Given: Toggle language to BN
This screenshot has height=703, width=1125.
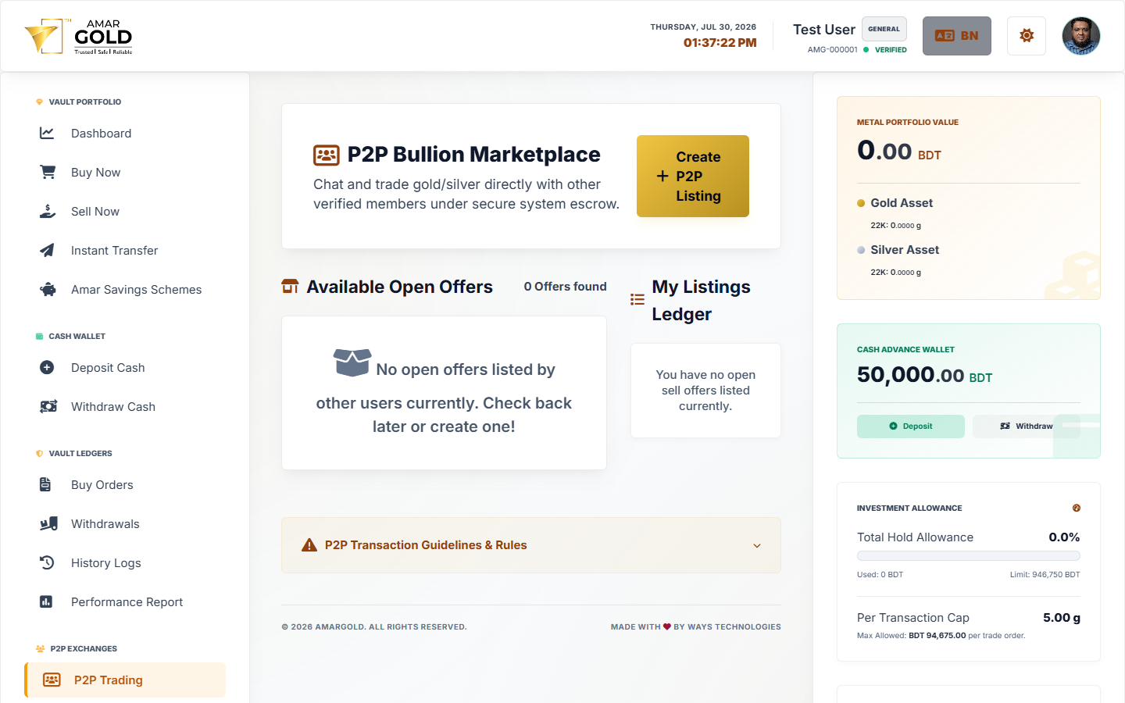Looking at the screenshot, I should click(x=957, y=36).
